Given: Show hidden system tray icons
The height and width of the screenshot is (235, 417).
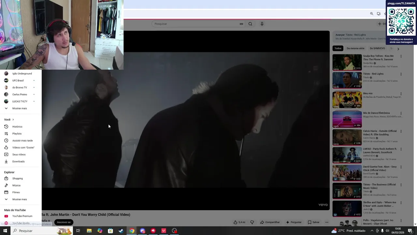Looking at the screenshot, I should click(372, 231).
